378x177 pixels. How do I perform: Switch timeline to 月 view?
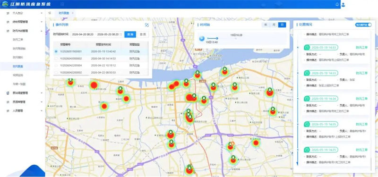point(274,25)
